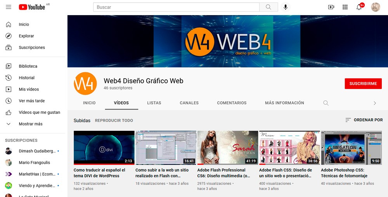Open title Adobe Photoshop CS5 fotomontaje
The image size is (388, 197).
344,173
